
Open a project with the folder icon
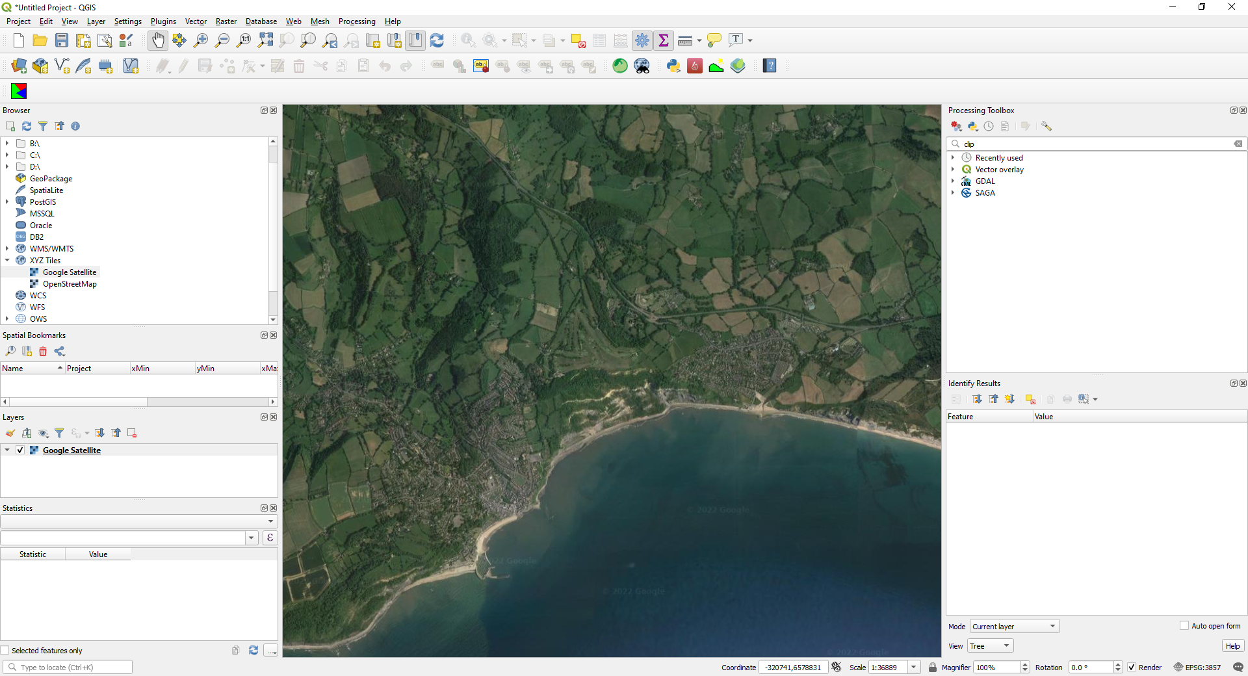pos(40,40)
